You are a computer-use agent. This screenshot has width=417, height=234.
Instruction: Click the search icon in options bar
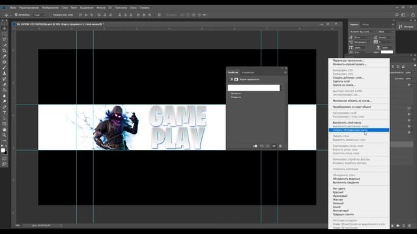tap(397, 15)
